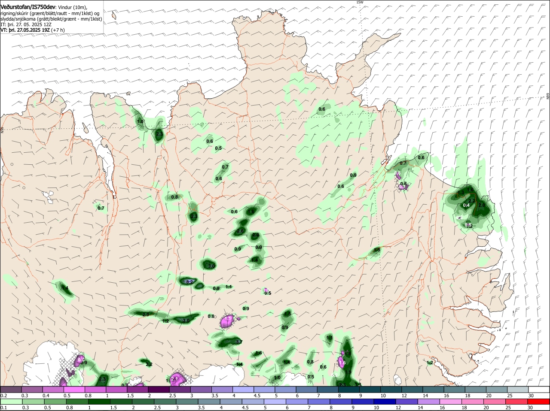The image size is (550, 411).
Task: Click the valid time line 'VT: þri. 27.05.2025 19Z'
Action: coord(25,30)
